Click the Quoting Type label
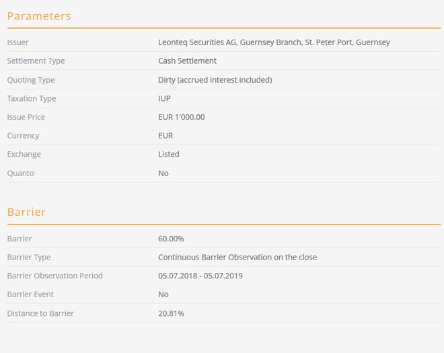The width and height of the screenshot is (444, 353). pyautogui.click(x=31, y=80)
